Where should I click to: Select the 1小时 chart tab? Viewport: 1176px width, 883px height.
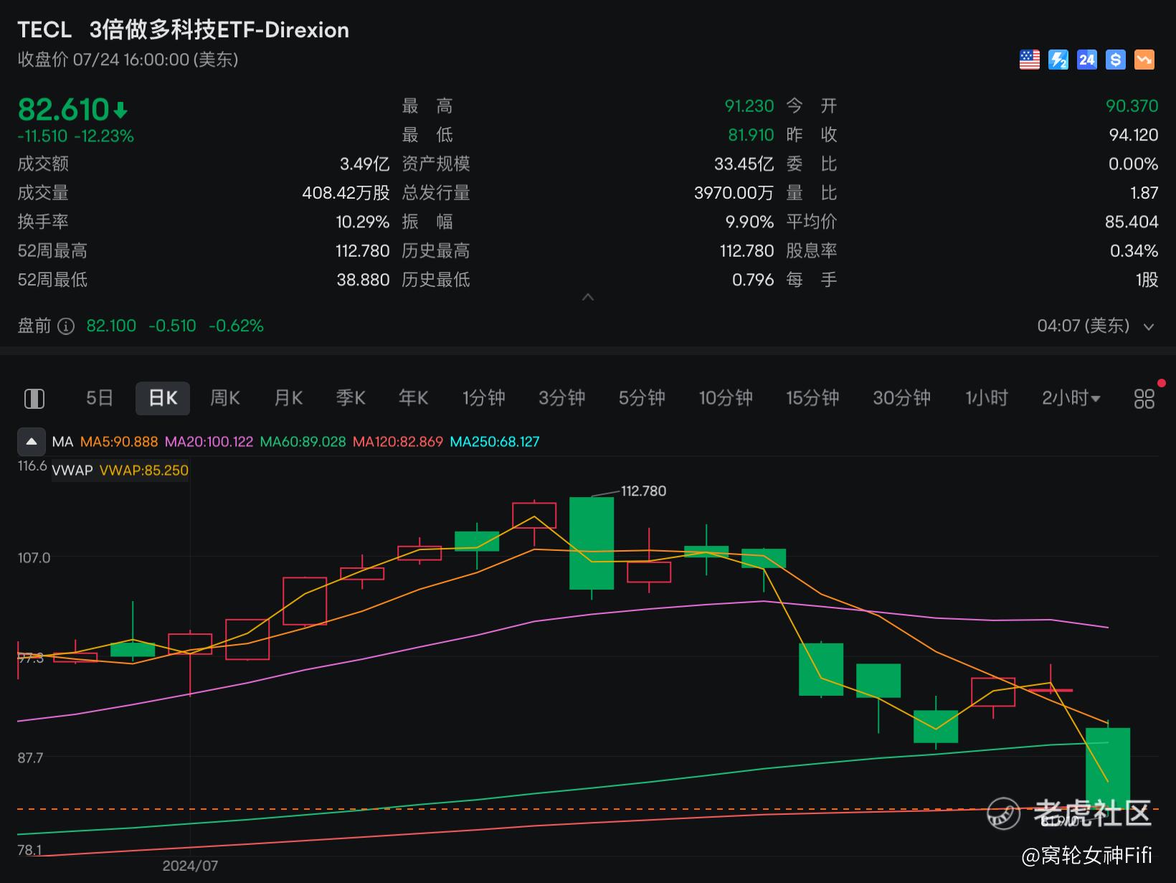tap(987, 398)
